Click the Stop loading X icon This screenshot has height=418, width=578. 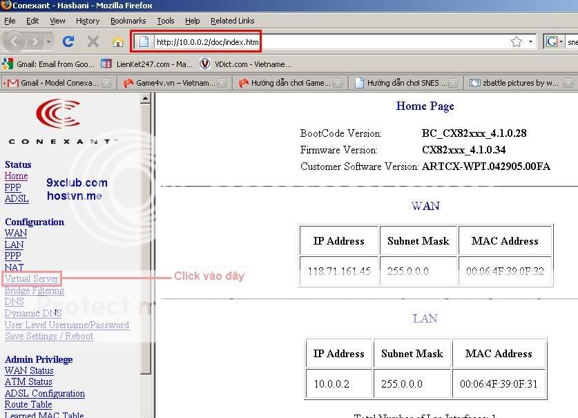[93, 41]
